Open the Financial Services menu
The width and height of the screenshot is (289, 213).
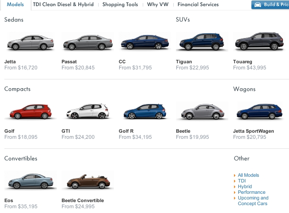pos(198,4)
